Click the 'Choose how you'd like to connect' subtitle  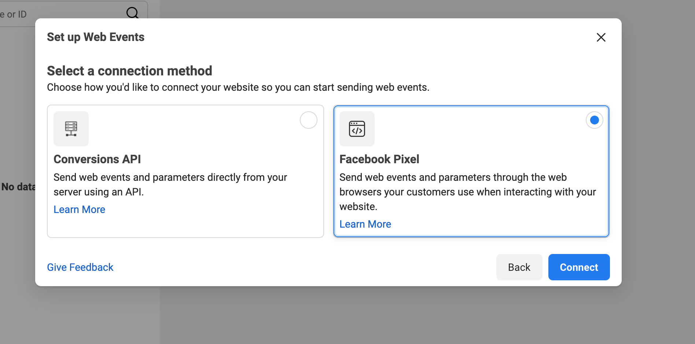[238, 87]
